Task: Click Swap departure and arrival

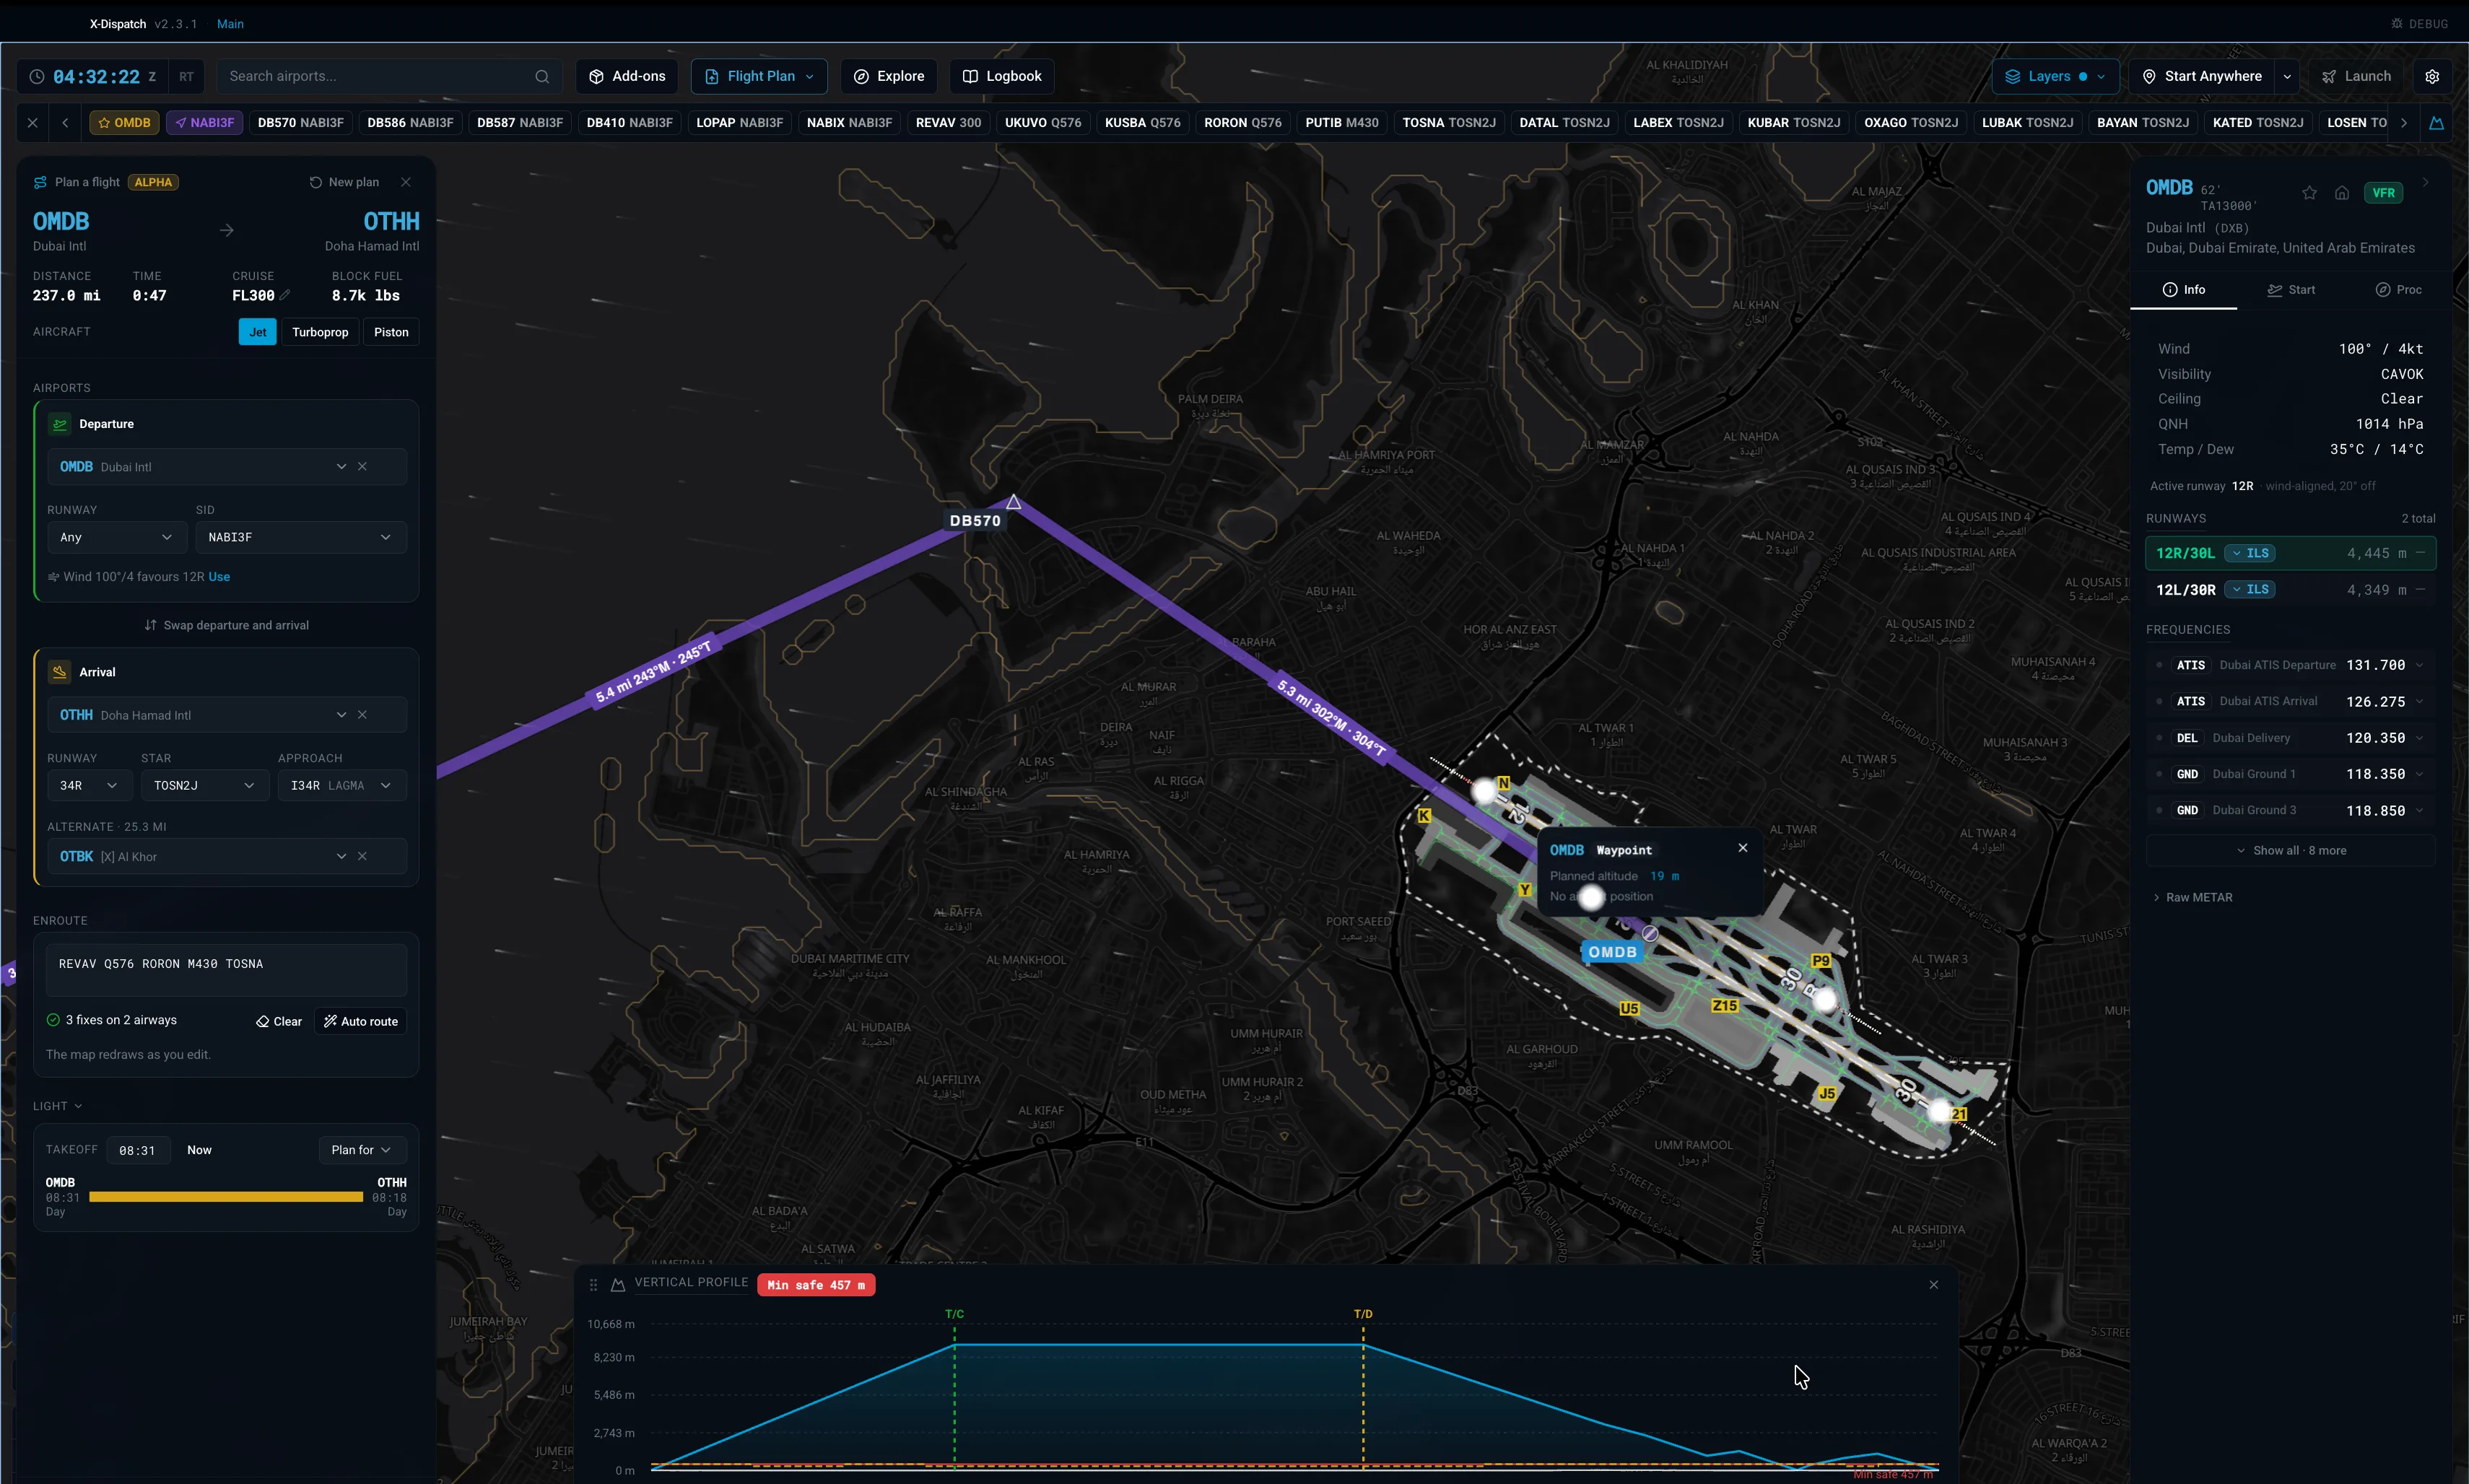Action: [226, 625]
